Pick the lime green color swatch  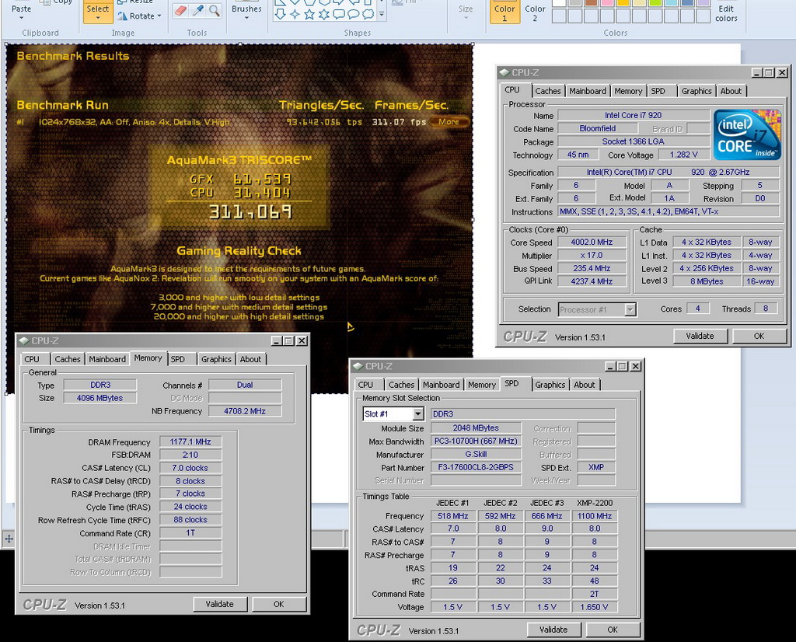coord(655,2)
